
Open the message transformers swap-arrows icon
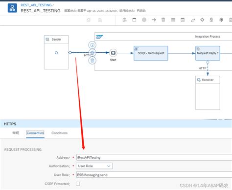pyautogui.click(x=193, y=20)
